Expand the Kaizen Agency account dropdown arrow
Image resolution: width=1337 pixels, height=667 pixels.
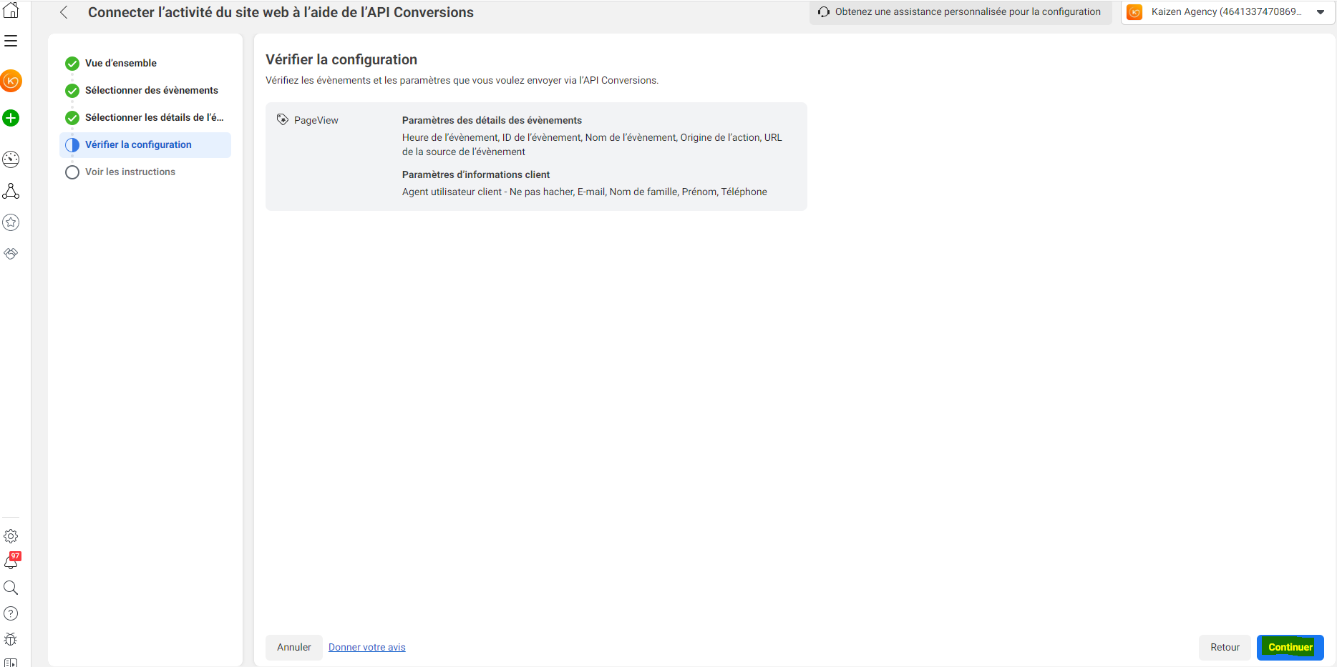coord(1321,12)
